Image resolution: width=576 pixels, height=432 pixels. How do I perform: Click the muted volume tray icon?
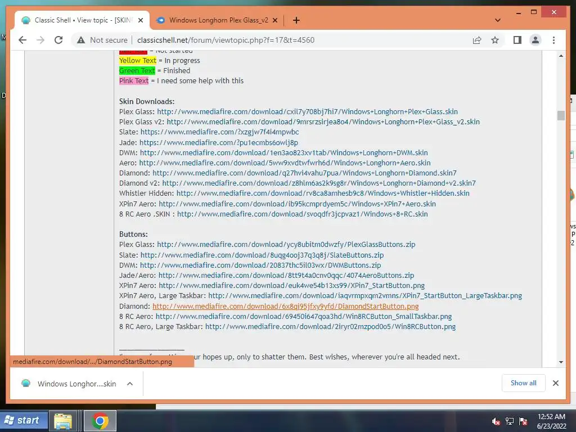(x=496, y=421)
